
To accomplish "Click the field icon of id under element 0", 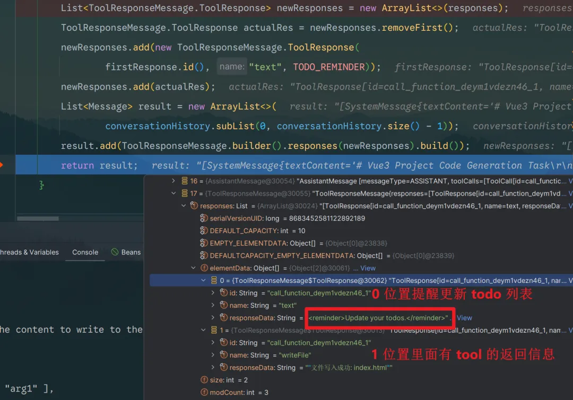I will click(224, 292).
